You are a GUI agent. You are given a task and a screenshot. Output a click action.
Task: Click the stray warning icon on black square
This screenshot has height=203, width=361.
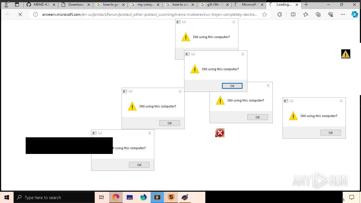click(346, 54)
